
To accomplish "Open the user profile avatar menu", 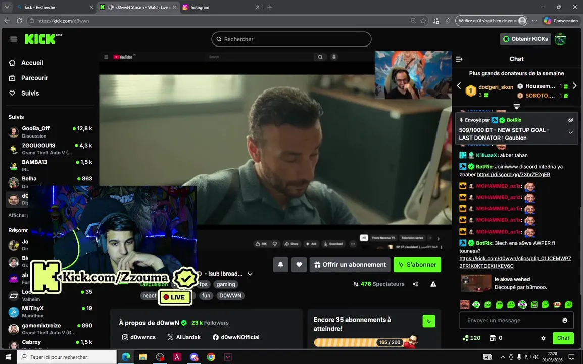I will point(560,39).
